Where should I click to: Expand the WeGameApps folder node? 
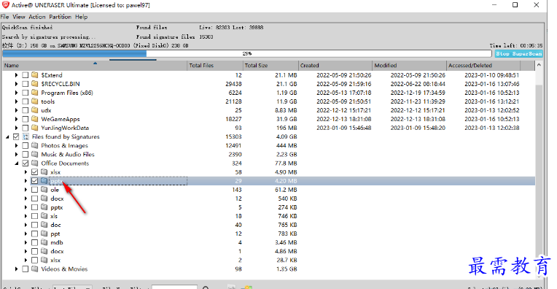16,119
